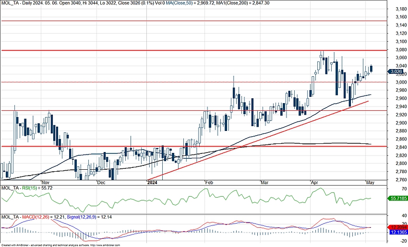Select the MA(Close,50) = 2,969.72 legend
408x247 pixels.
190,3
